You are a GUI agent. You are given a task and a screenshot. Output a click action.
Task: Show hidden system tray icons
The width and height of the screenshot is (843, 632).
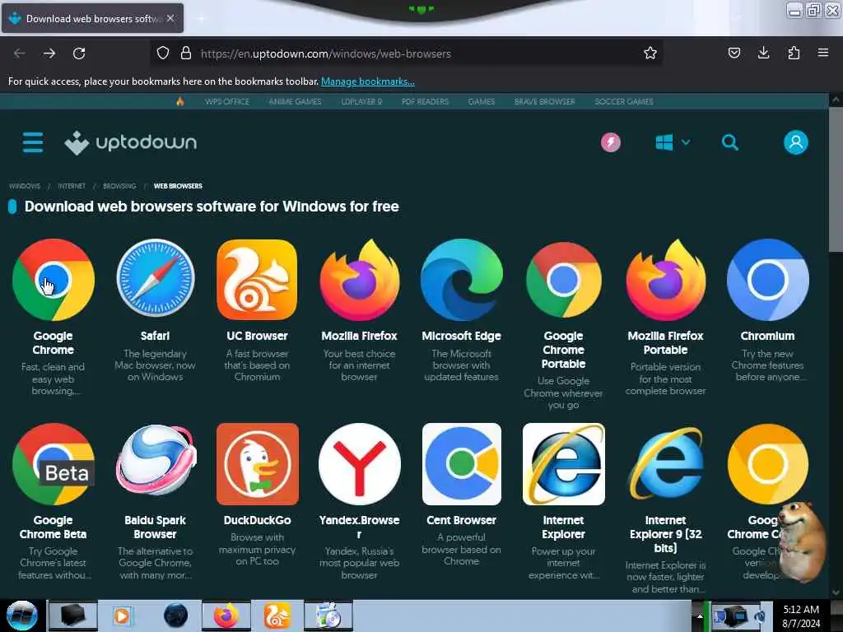[x=700, y=616]
